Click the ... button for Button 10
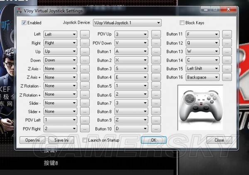The height and width of the screenshot is (175, 249). (156, 128)
